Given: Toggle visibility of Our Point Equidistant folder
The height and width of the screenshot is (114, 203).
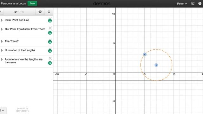Looking at the screenshot, I should click(50, 33).
